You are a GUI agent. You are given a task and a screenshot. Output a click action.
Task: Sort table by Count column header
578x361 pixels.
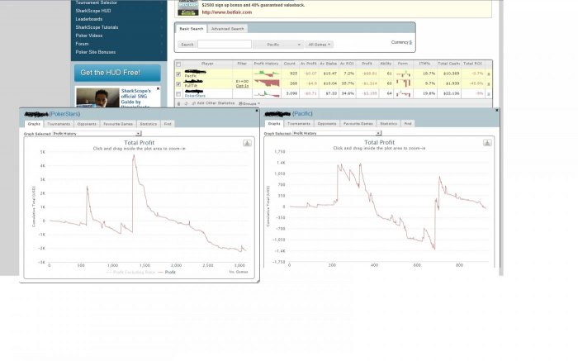click(x=289, y=64)
